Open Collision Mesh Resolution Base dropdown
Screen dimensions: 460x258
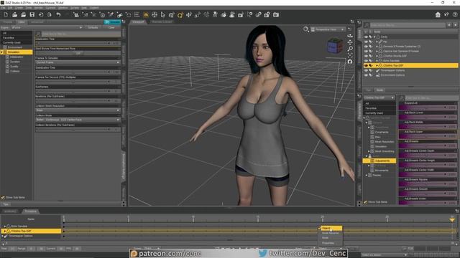pos(78,110)
